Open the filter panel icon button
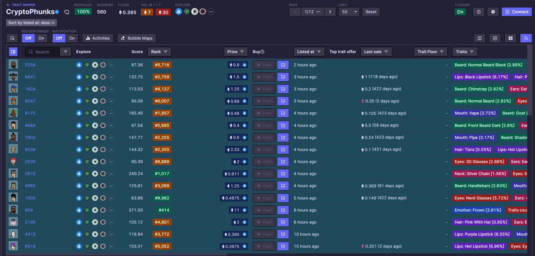The width and height of the screenshot is (535, 256). 12,38
